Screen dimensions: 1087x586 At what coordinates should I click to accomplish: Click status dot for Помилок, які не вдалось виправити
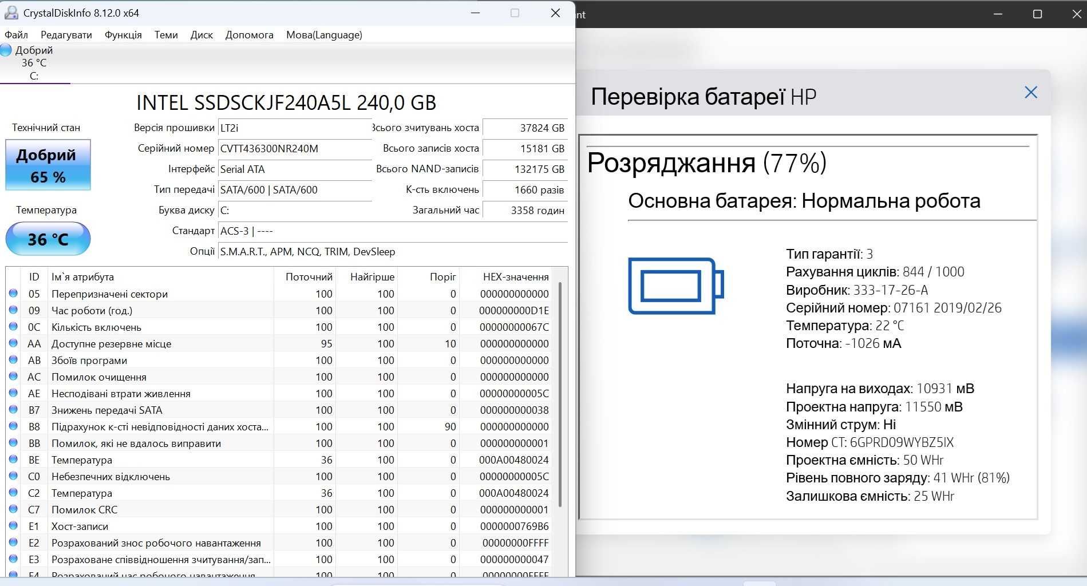point(13,443)
